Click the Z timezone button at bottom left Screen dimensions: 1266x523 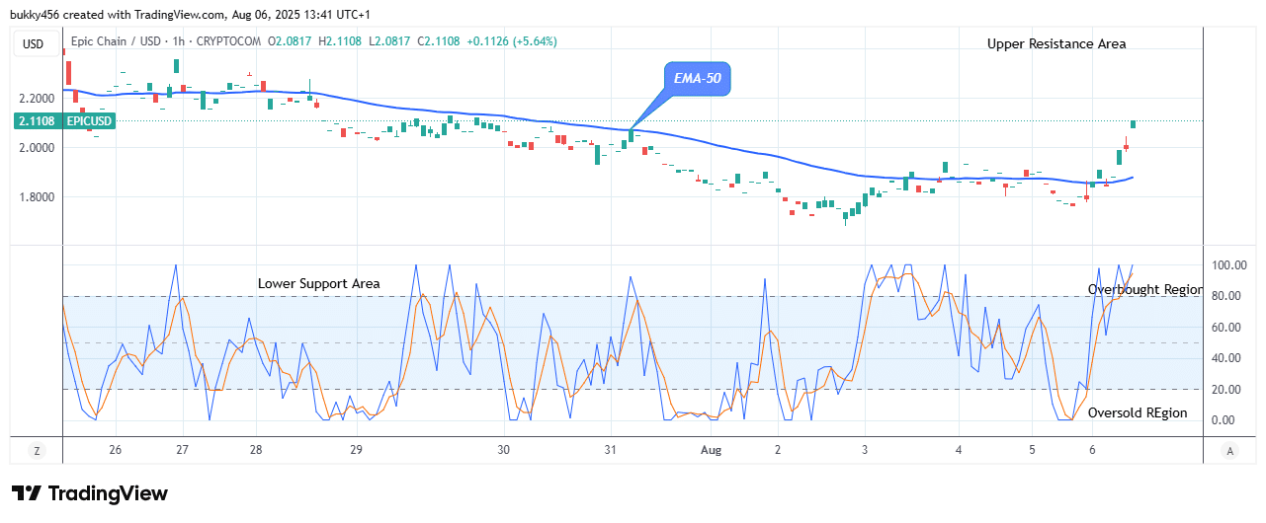(x=37, y=451)
